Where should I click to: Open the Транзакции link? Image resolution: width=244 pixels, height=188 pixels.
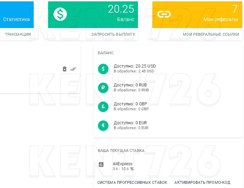[x=18, y=34]
